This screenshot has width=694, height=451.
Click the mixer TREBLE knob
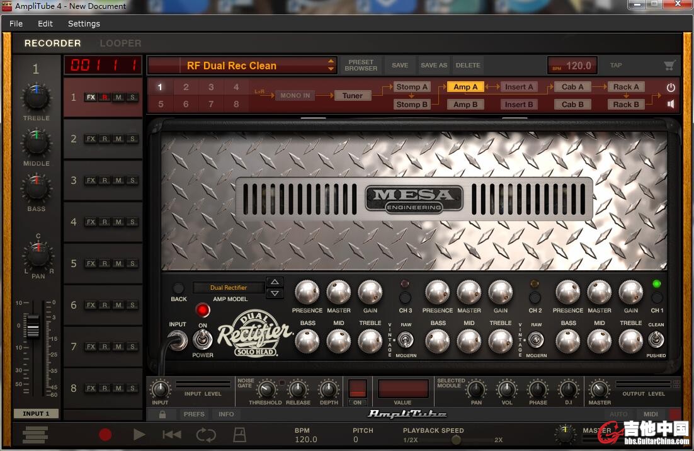pyautogui.click(x=37, y=98)
